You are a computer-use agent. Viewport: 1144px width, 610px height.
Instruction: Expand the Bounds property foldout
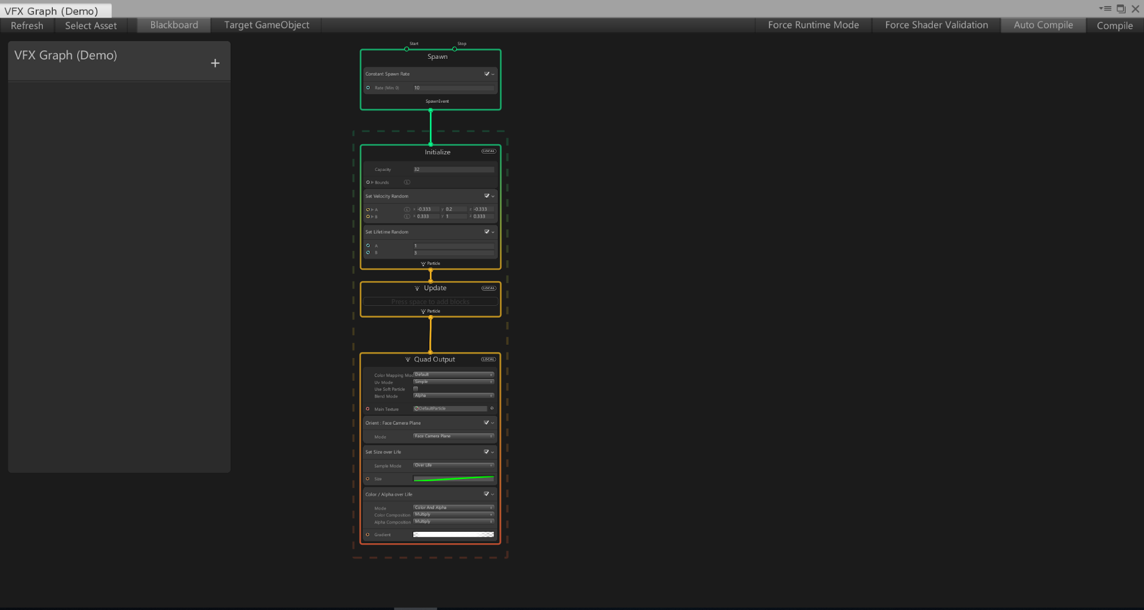[x=372, y=182]
